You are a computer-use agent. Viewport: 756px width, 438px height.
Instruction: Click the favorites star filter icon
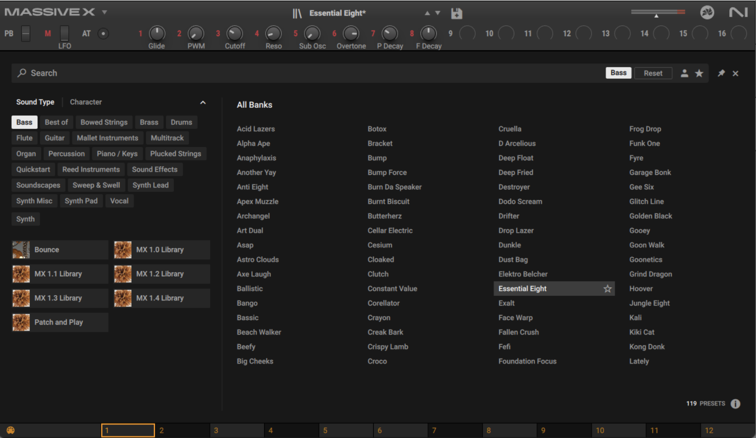point(699,73)
